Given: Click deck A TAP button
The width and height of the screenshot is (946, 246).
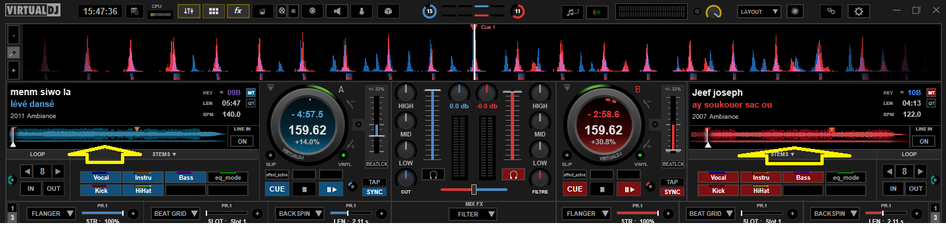Looking at the screenshot, I should [375, 182].
